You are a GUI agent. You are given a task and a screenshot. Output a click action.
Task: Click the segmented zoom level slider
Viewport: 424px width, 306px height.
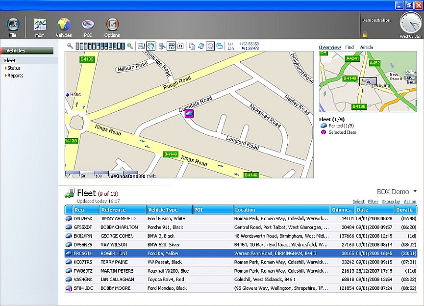coord(100,46)
